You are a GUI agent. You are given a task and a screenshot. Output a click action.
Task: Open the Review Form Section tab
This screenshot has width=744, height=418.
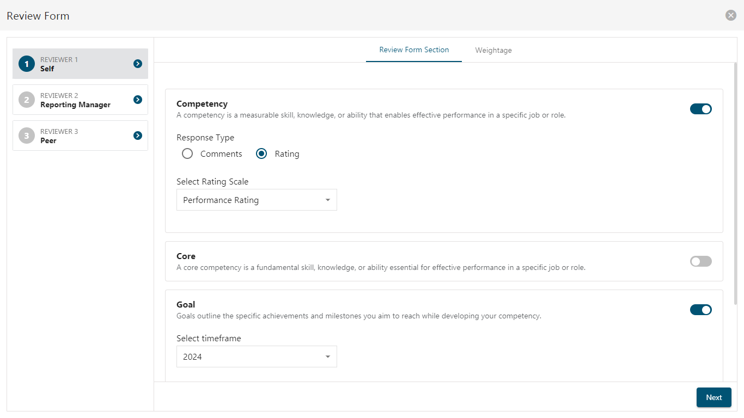point(414,50)
